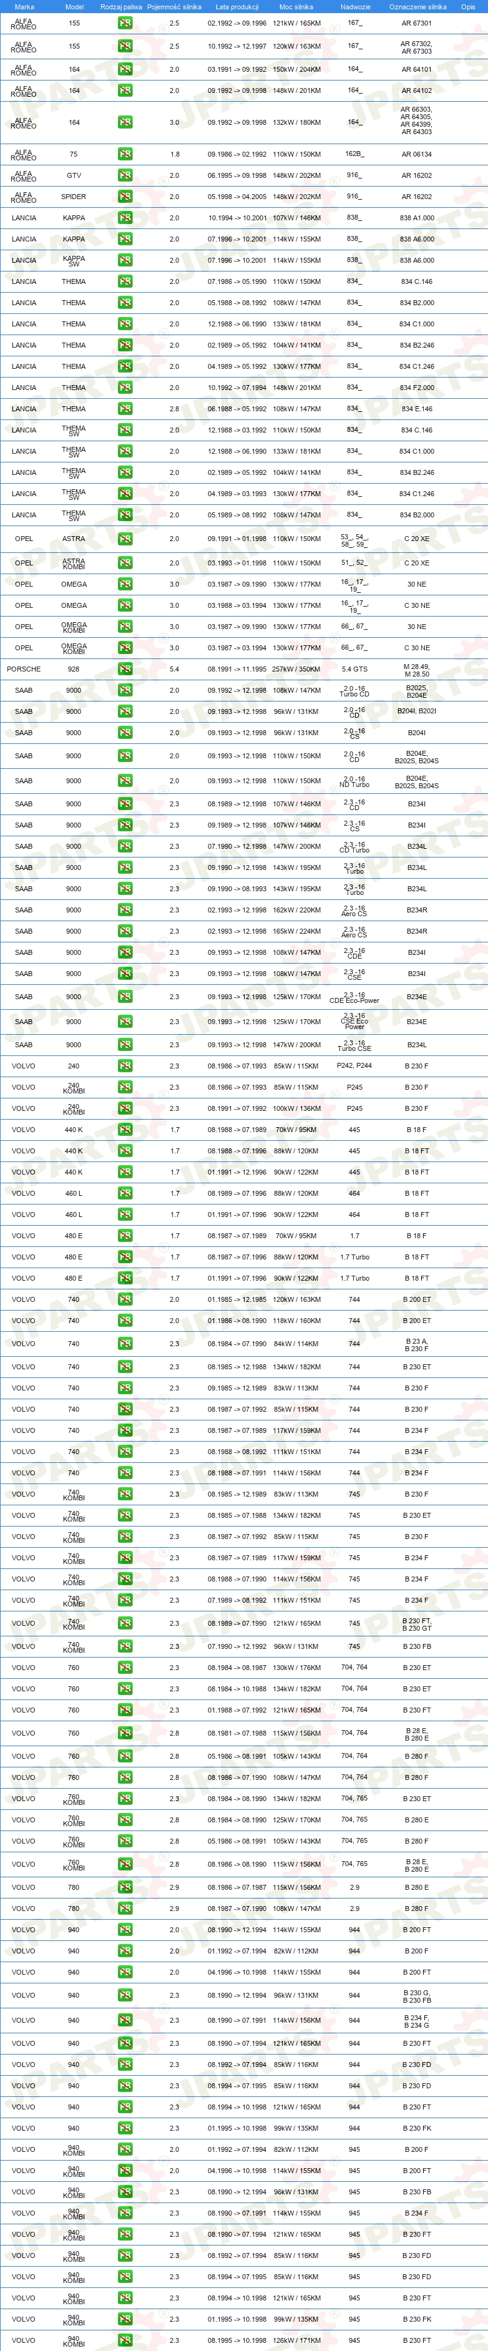This screenshot has height=2351, width=488.
Task: Click fuel icon in Alfa Romeo Spider row
Action: click(x=125, y=196)
